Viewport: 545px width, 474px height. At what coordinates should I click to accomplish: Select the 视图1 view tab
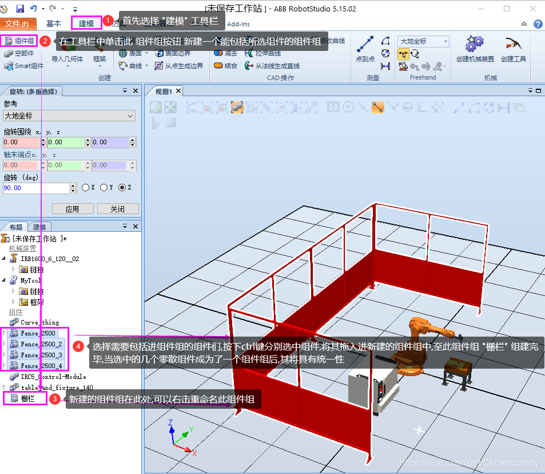tap(164, 92)
